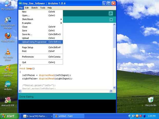Image resolution: width=159 pixels, height=119 pixels.
Task: Select Save in File menu
Action: click(41, 30)
